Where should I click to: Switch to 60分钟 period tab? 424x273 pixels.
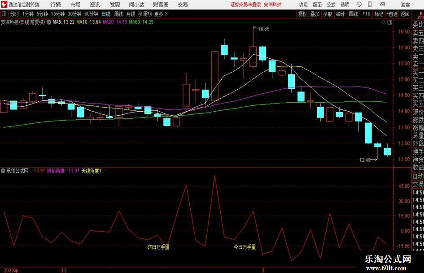tap(91, 14)
